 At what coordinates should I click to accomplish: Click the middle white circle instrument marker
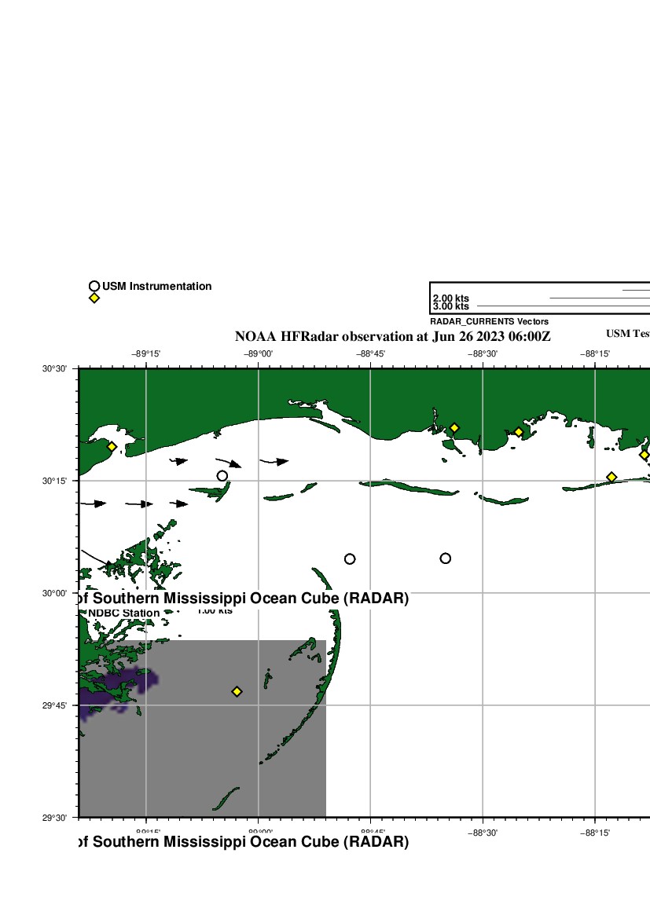pos(350,559)
